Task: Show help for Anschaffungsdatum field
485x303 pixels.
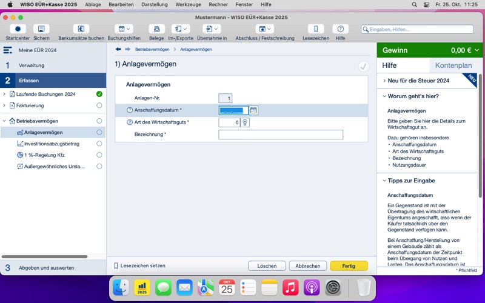Action: (x=130, y=110)
